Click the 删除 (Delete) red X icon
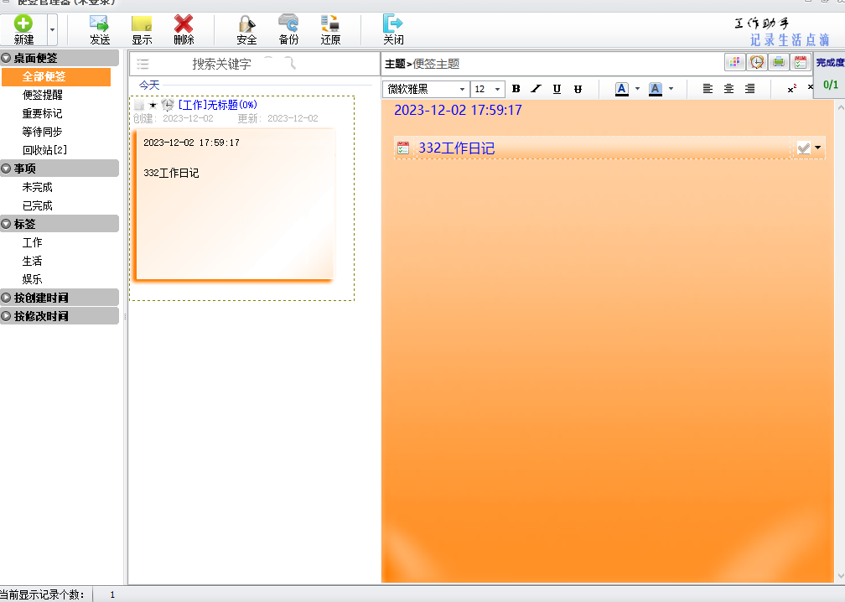Screen dimensions: 845x602 pyautogui.click(x=184, y=24)
